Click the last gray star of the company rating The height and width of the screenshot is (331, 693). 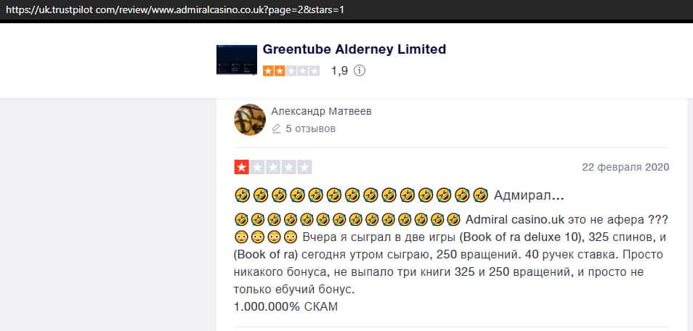[x=314, y=70]
